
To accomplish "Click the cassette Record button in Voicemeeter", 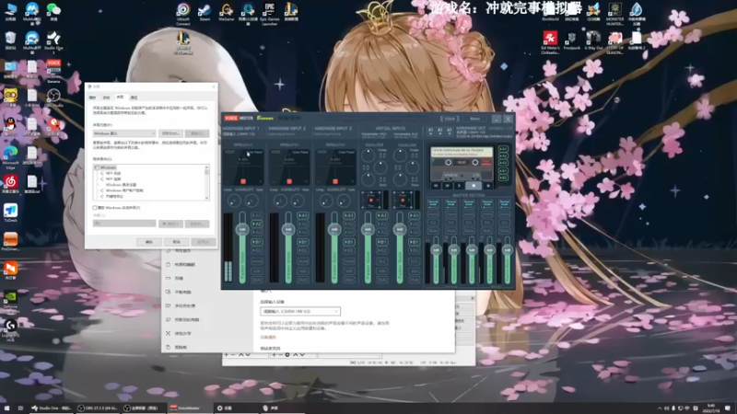I will tap(488, 186).
